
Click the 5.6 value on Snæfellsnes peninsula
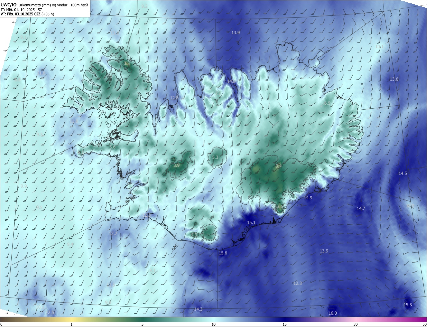tap(112, 147)
